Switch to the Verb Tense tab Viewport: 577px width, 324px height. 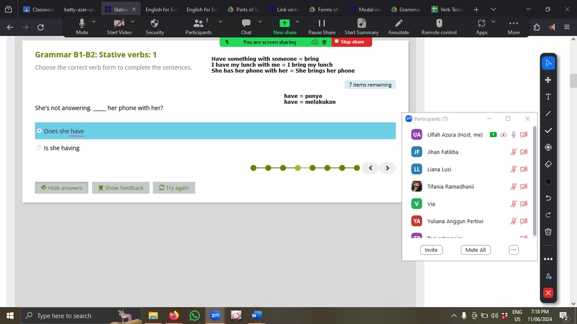(x=447, y=10)
